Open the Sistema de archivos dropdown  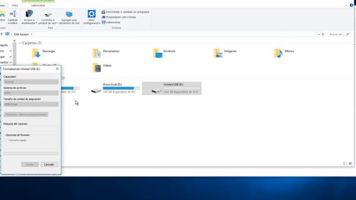coord(31,93)
